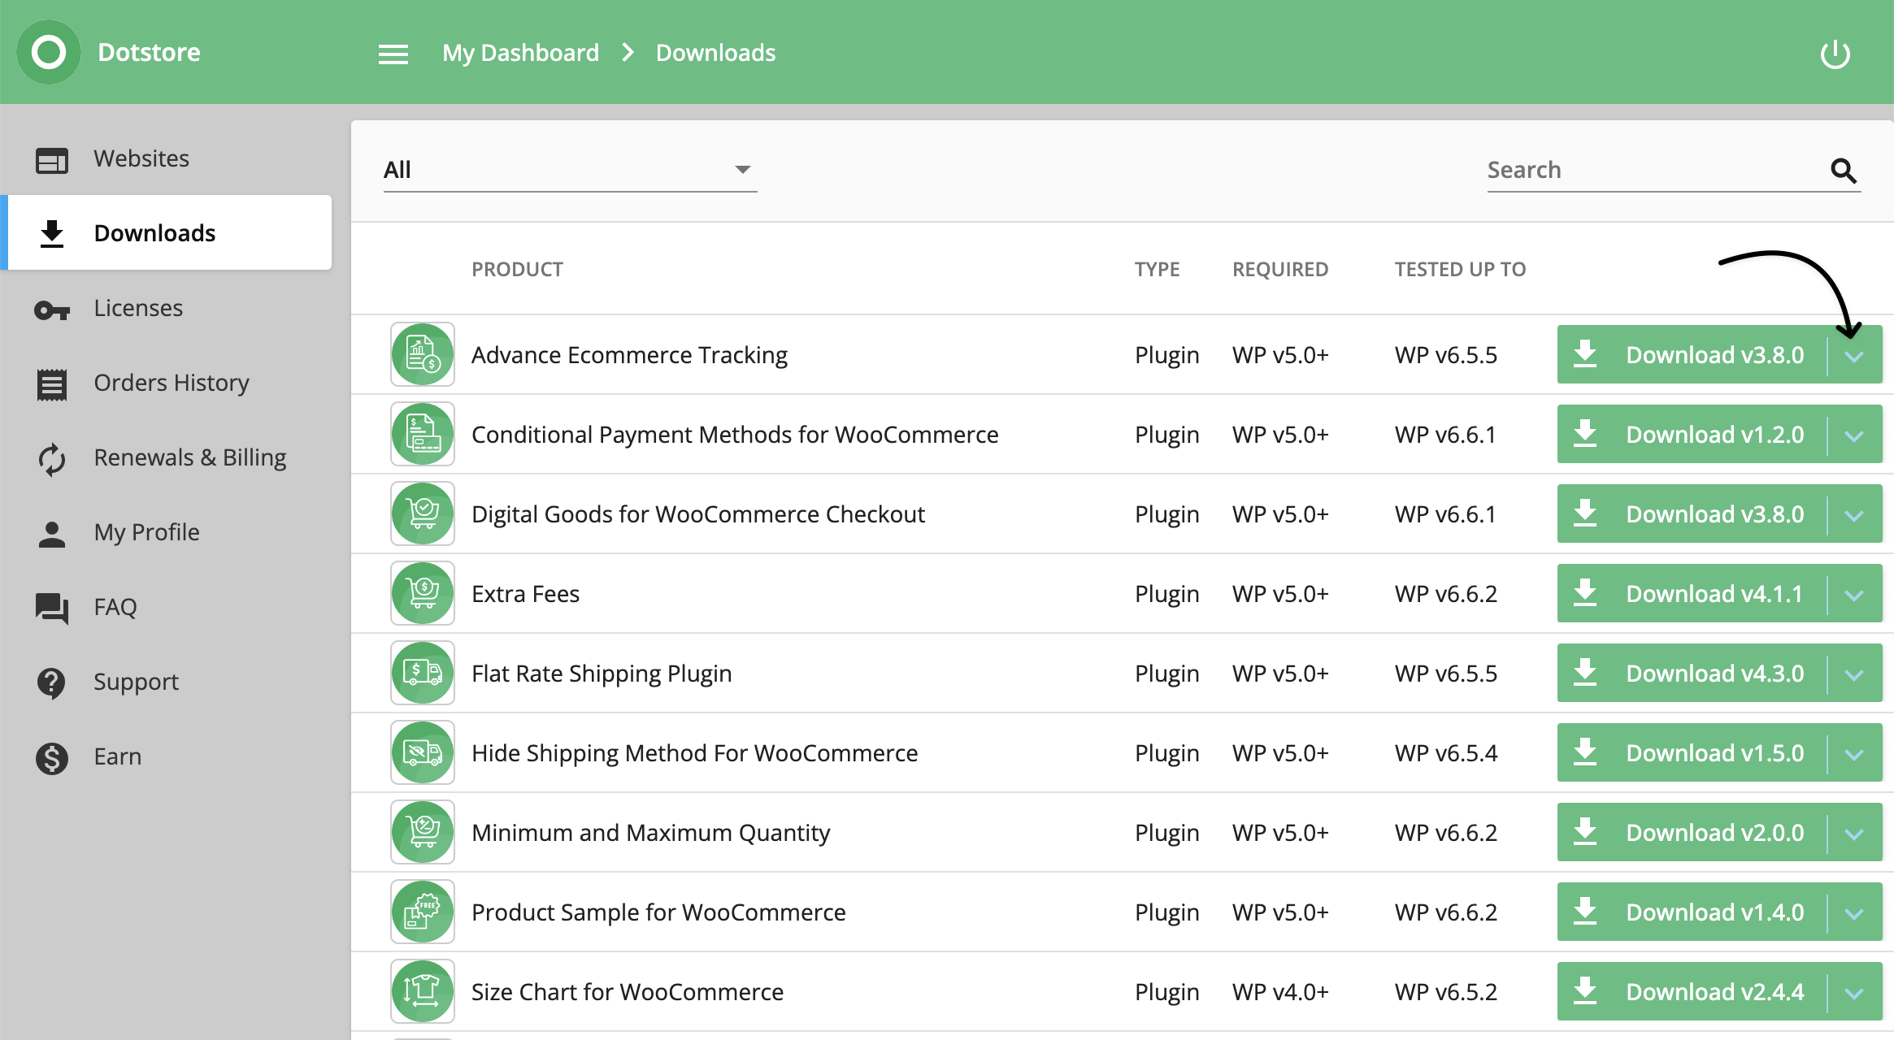Download v2.0.0 of Minimum and Maximum Quantity
The image size is (1894, 1040).
tap(1692, 832)
